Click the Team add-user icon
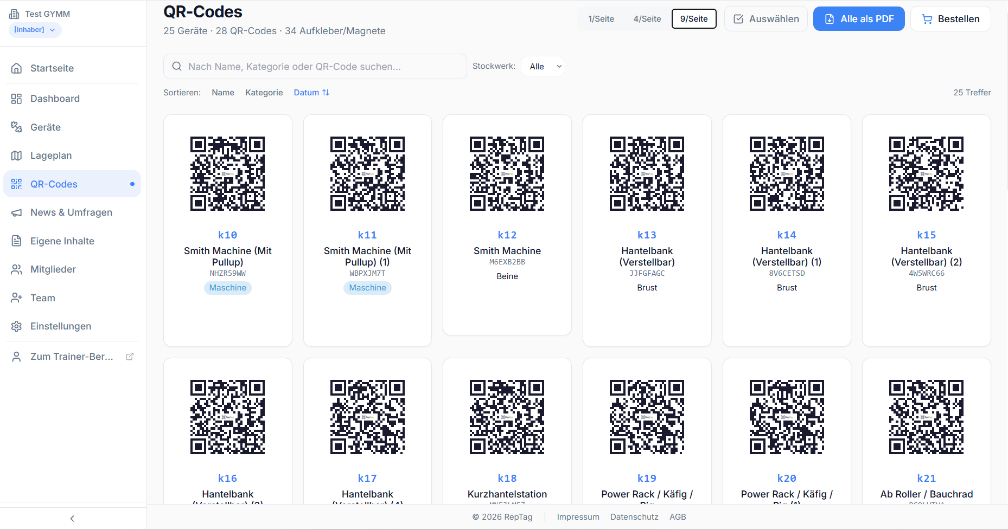1008x530 pixels. [17, 298]
